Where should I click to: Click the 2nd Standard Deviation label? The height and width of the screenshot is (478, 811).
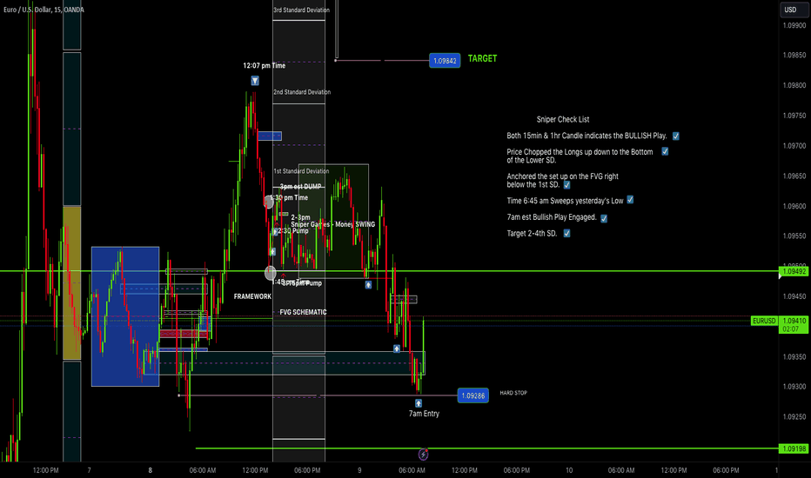[302, 92]
